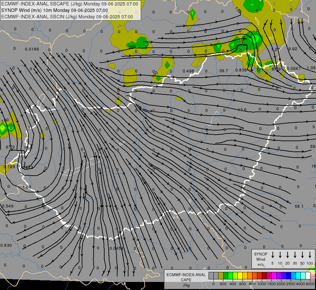Select the cyan swatch left of the 4000 tick
316x290 pixels.
point(298,276)
